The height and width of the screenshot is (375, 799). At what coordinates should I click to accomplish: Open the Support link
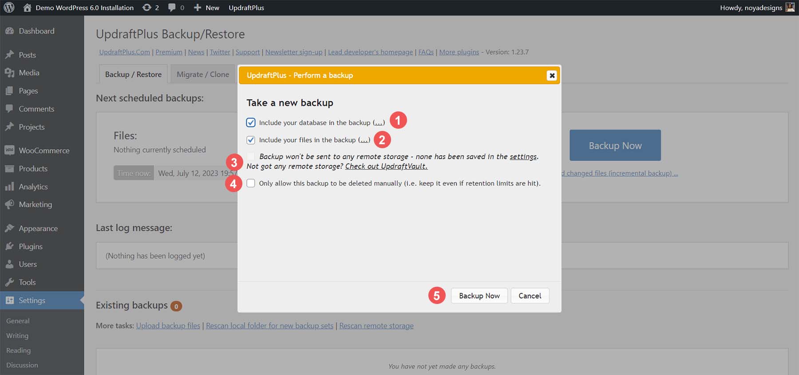(248, 52)
